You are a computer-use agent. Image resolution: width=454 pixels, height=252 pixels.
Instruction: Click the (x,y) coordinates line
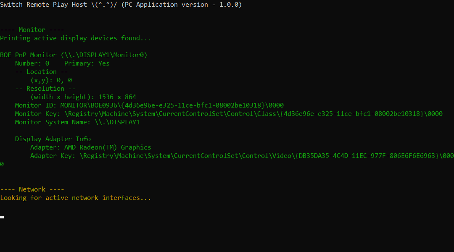tap(51, 80)
